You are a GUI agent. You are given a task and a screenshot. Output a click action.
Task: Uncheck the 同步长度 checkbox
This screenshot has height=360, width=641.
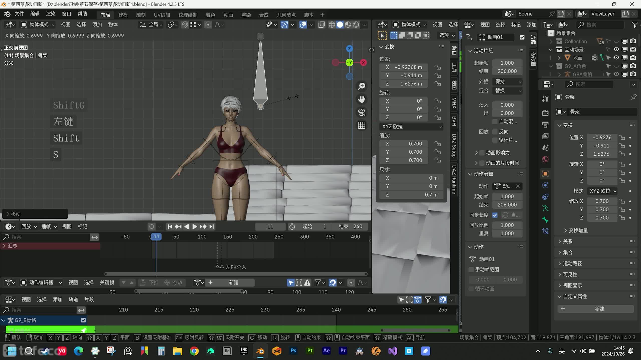click(x=495, y=215)
